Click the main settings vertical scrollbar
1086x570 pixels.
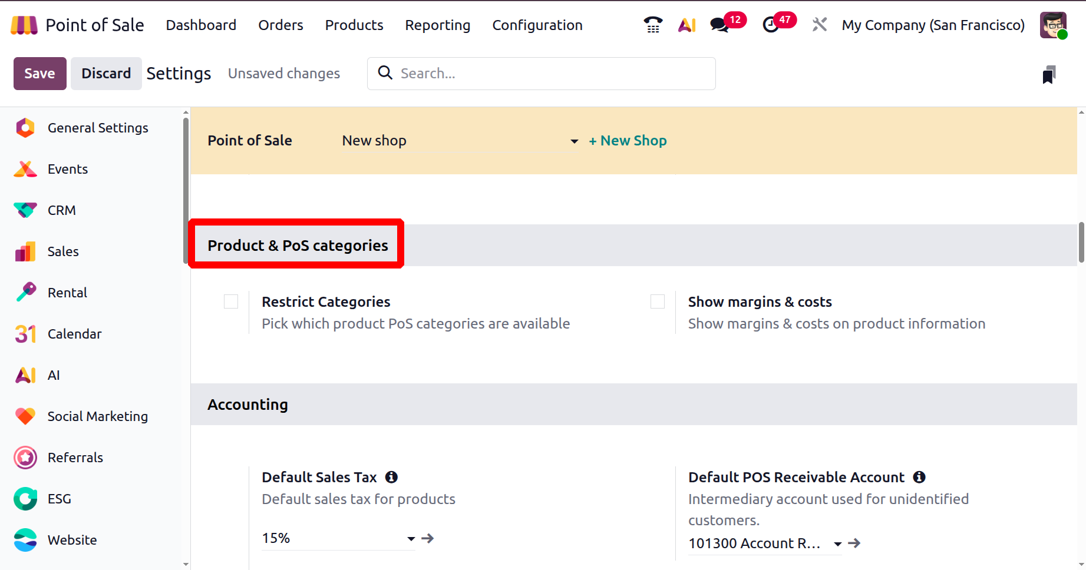click(x=1081, y=242)
